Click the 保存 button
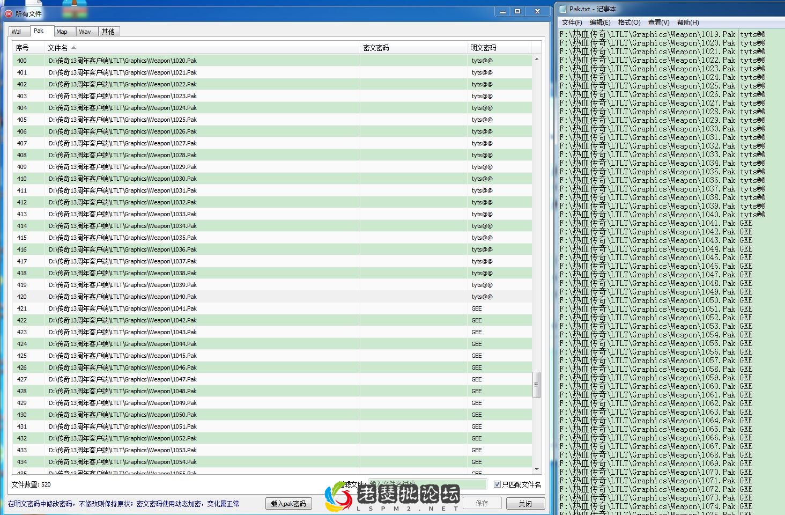This screenshot has height=515, width=785. click(x=482, y=504)
